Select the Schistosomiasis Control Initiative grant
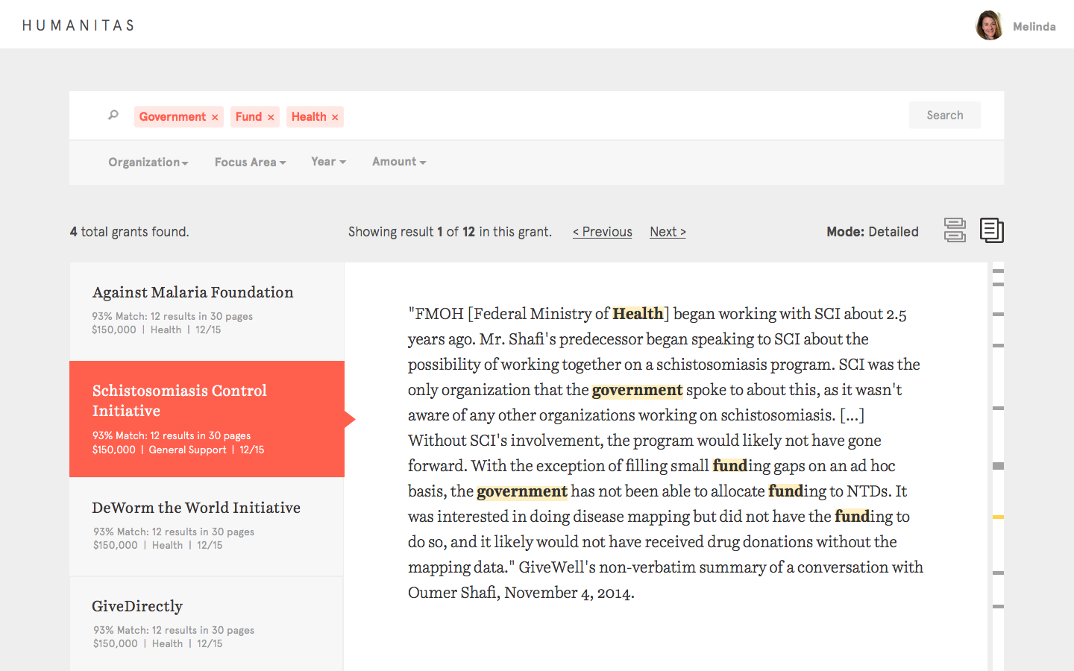The image size is (1074, 671). point(207,419)
